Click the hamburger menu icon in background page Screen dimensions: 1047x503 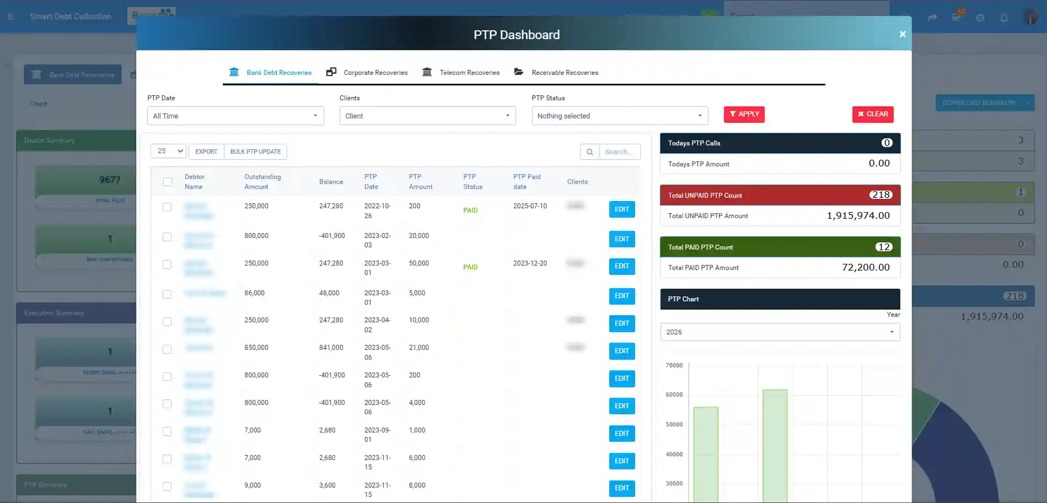[10, 17]
